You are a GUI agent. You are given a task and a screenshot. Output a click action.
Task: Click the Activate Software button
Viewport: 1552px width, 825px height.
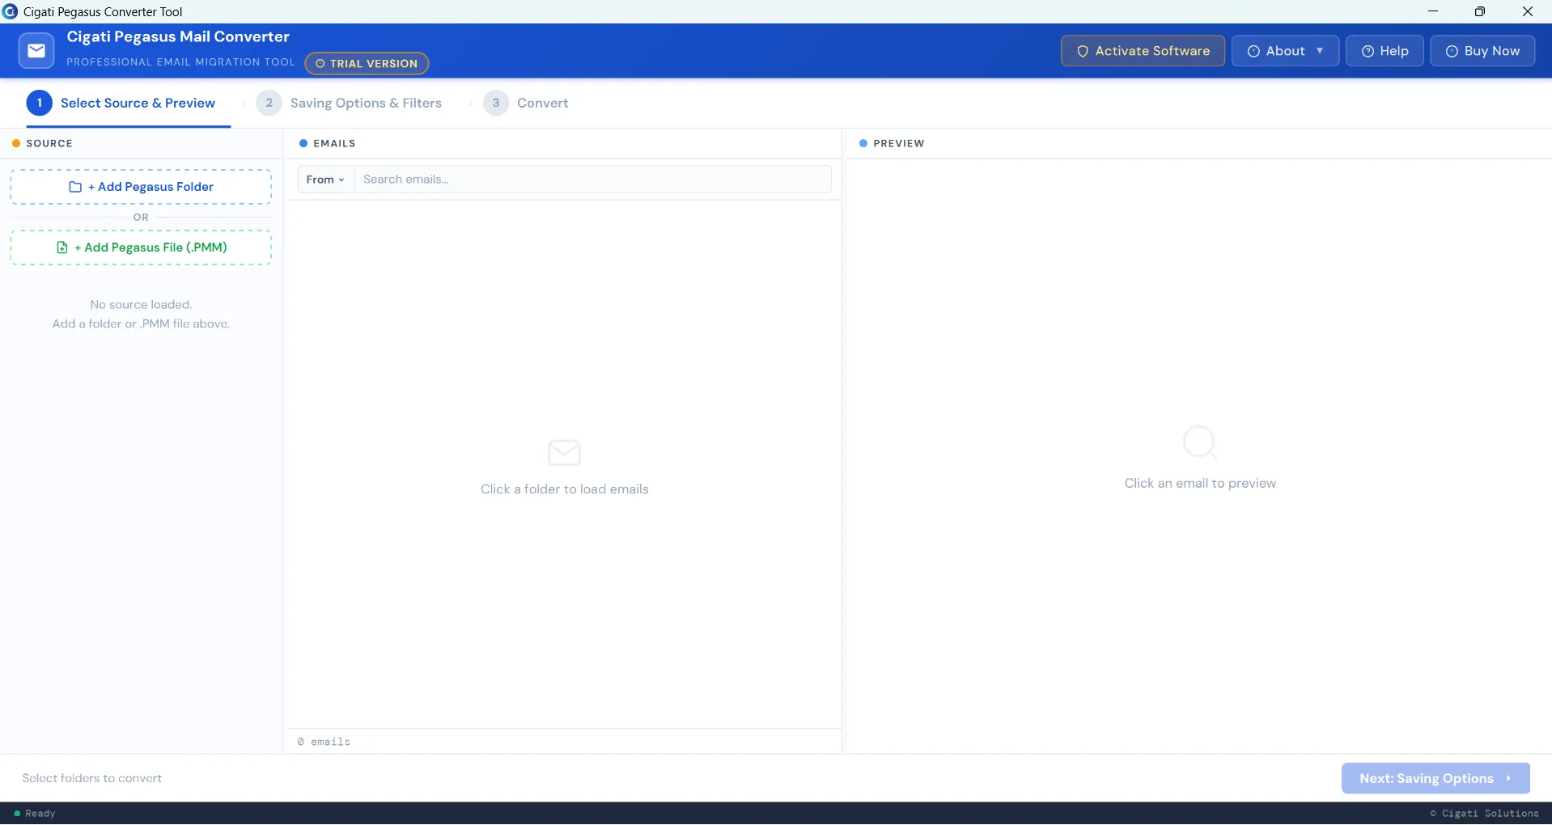1143,51
